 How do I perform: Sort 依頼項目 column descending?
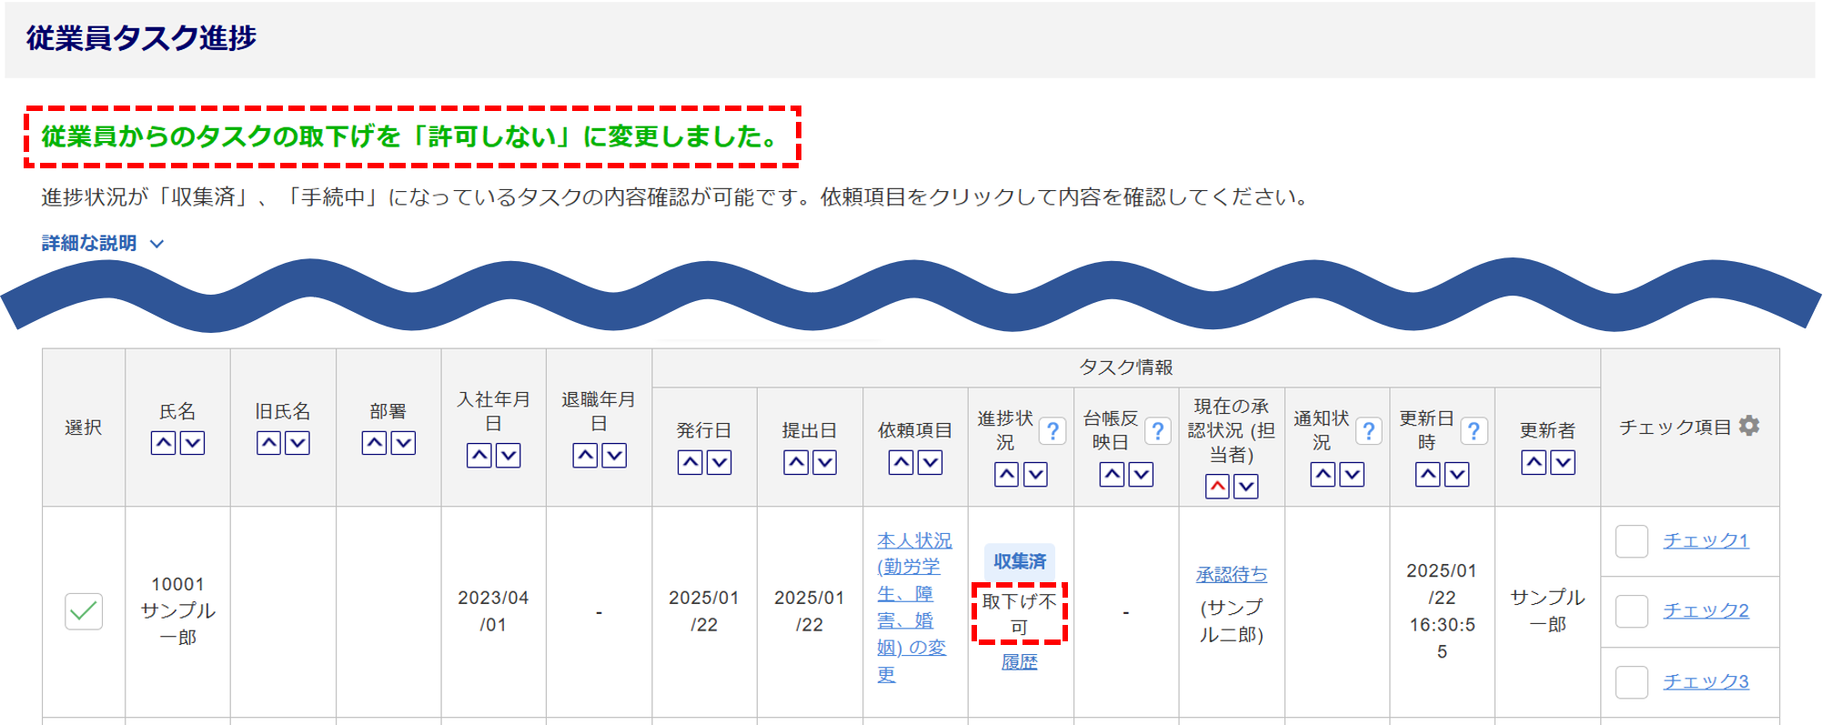point(931,463)
